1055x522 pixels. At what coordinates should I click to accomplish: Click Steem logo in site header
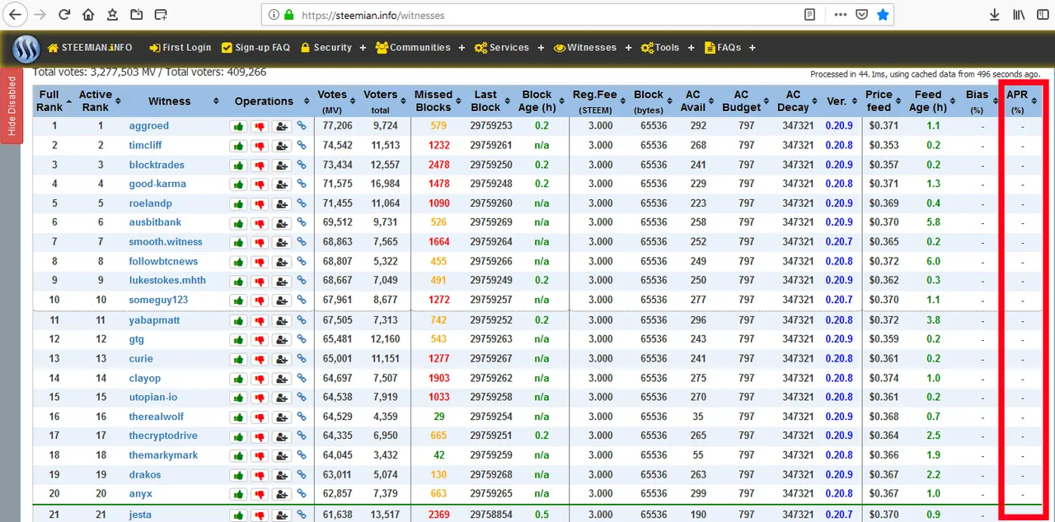click(x=26, y=49)
